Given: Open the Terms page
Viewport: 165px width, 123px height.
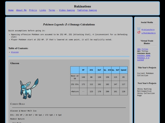Looking at the screenshot, I should click(x=52, y=10).
